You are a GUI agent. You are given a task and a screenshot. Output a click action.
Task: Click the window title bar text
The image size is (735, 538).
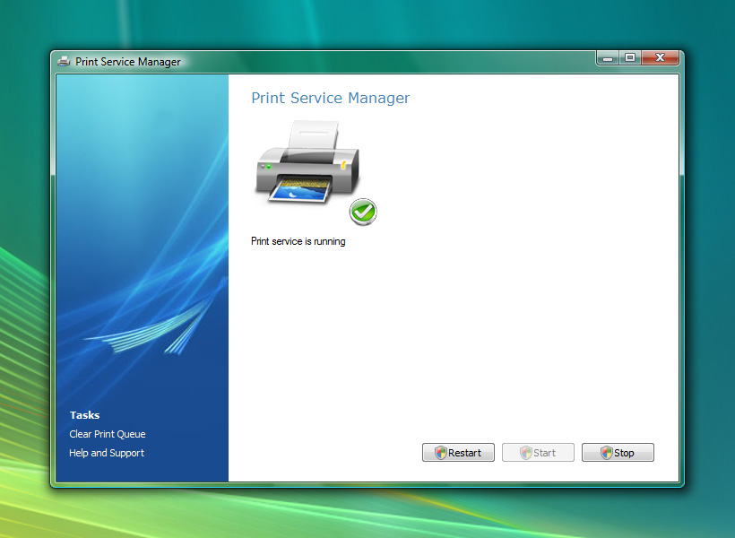(x=128, y=62)
